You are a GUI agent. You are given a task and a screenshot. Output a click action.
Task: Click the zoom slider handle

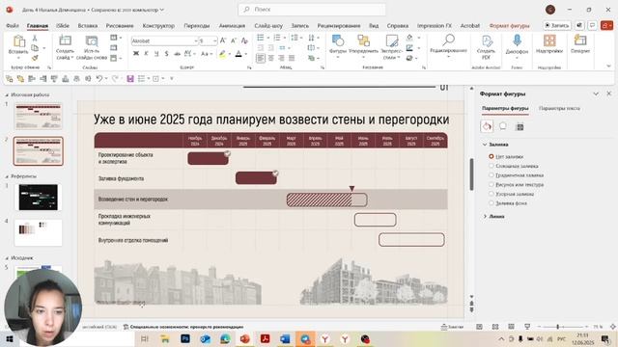click(x=557, y=327)
